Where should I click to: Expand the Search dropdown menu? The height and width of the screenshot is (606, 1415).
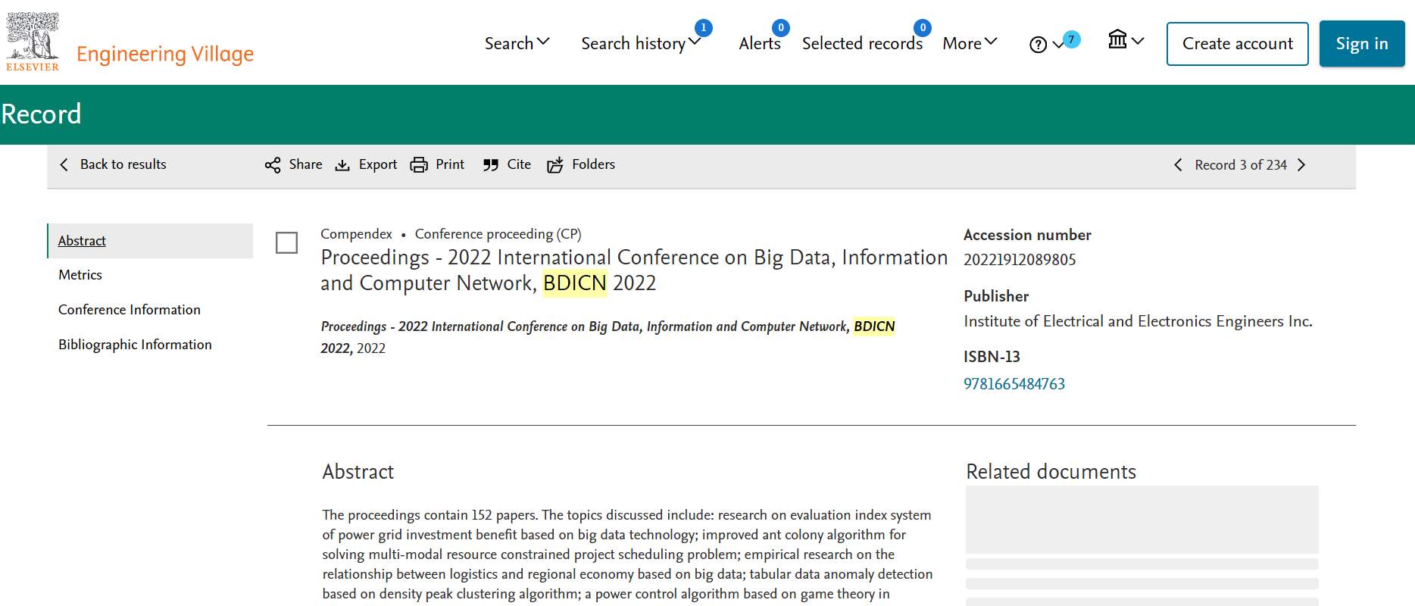[x=517, y=43]
